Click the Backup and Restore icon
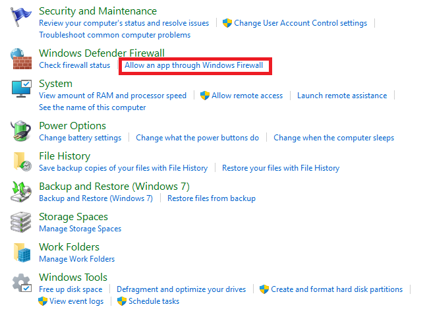 click(21, 192)
